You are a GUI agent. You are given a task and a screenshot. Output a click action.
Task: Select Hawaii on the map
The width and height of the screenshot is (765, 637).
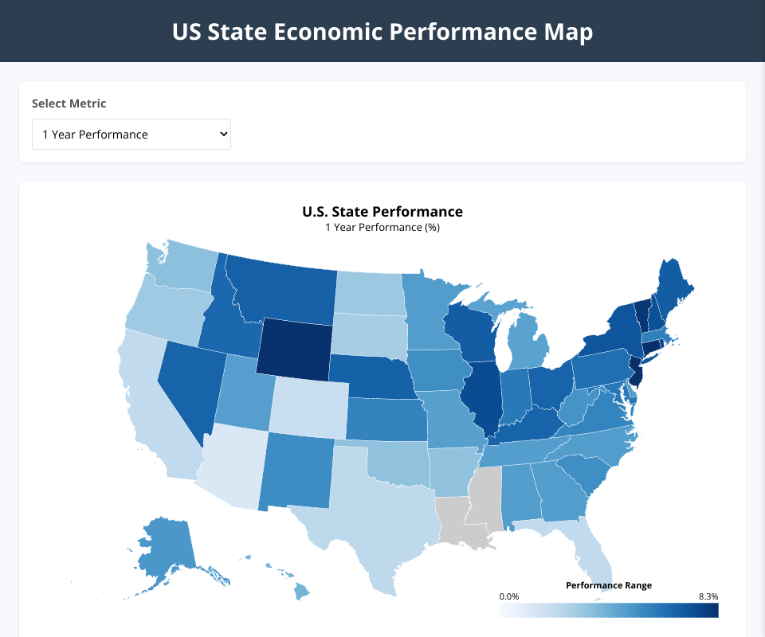pyautogui.click(x=302, y=592)
